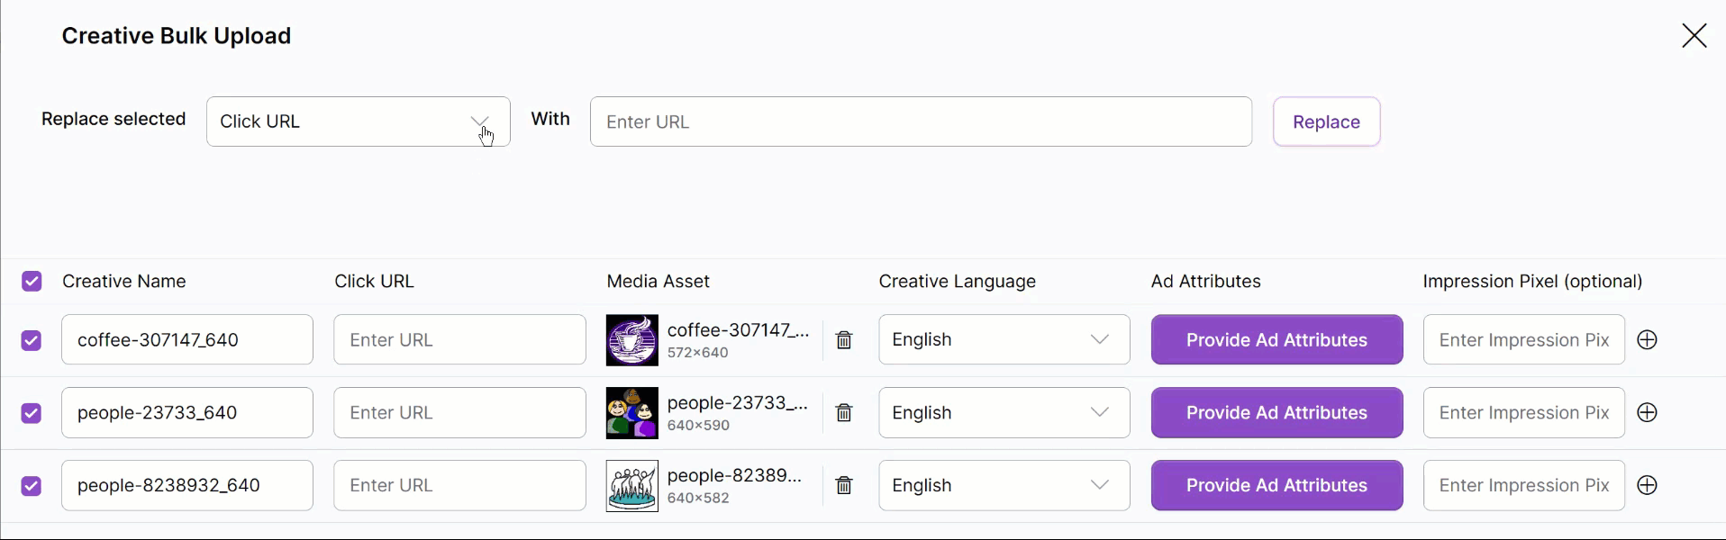Change Creative Language for people-8238932 row
This screenshot has height=540, width=1726.
[1004, 486]
